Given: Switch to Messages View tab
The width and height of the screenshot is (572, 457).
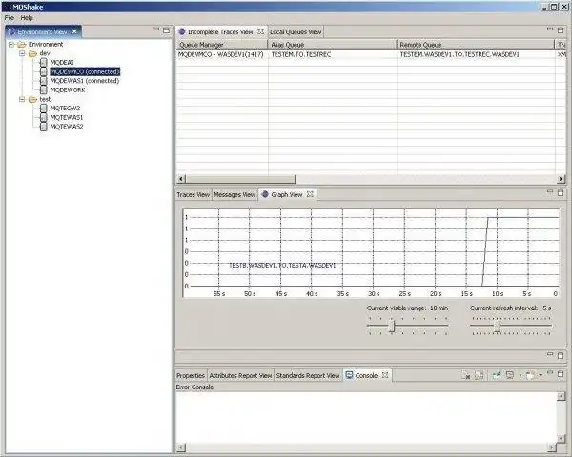Looking at the screenshot, I should click(235, 194).
